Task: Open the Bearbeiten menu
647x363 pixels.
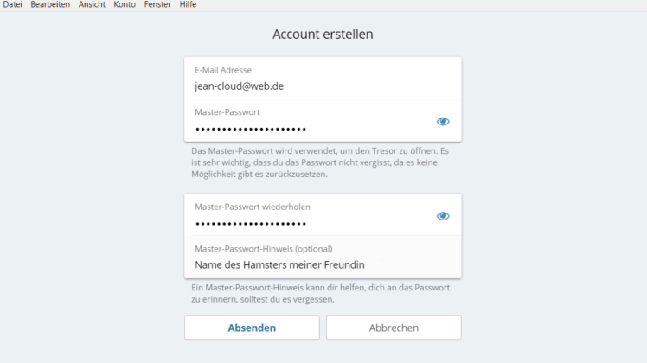Action: tap(50, 4)
